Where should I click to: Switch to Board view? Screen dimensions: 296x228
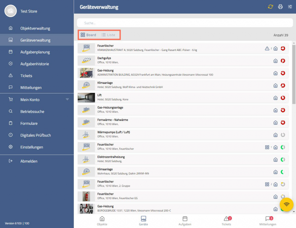(88, 35)
